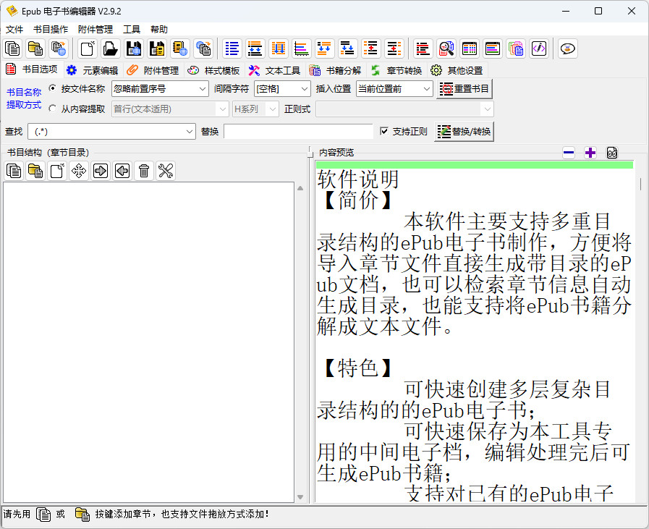
Task: Click the red and black text lines icon
Action: [x=423, y=48]
